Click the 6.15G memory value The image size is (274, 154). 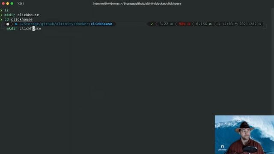coord(202,24)
